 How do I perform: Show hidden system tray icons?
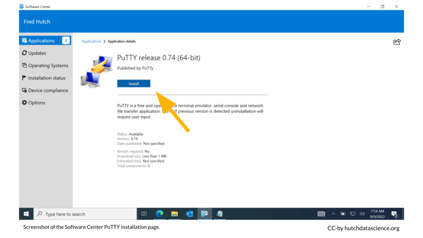tap(334, 214)
